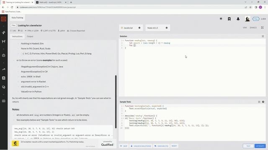Toggle the light/dark theme sun icon

pos(221,19)
